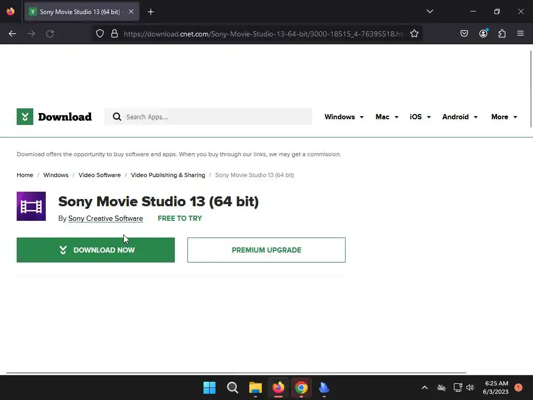Viewport: 533px width, 400px height.
Task: Click the Firefox taskbar icon
Action: click(278, 387)
